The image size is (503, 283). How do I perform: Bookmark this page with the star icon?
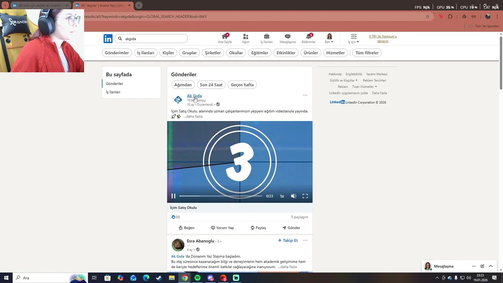point(428,17)
